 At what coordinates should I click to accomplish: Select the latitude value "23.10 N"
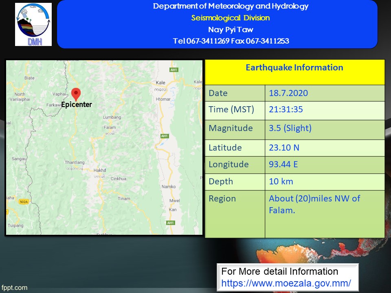click(x=284, y=148)
